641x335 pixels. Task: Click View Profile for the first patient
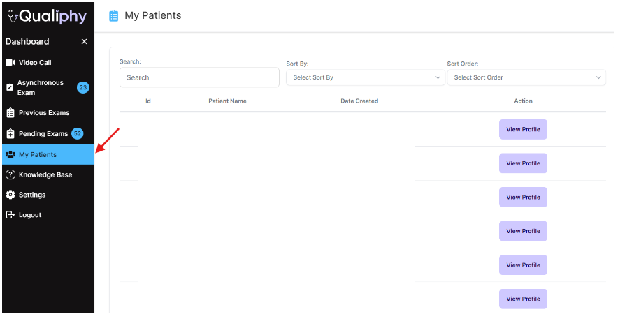pyautogui.click(x=523, y=130)
